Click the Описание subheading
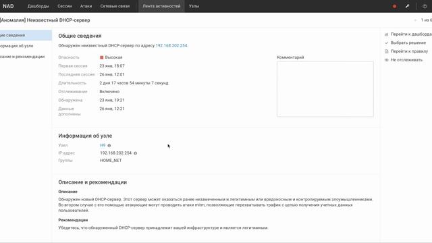 67,192
